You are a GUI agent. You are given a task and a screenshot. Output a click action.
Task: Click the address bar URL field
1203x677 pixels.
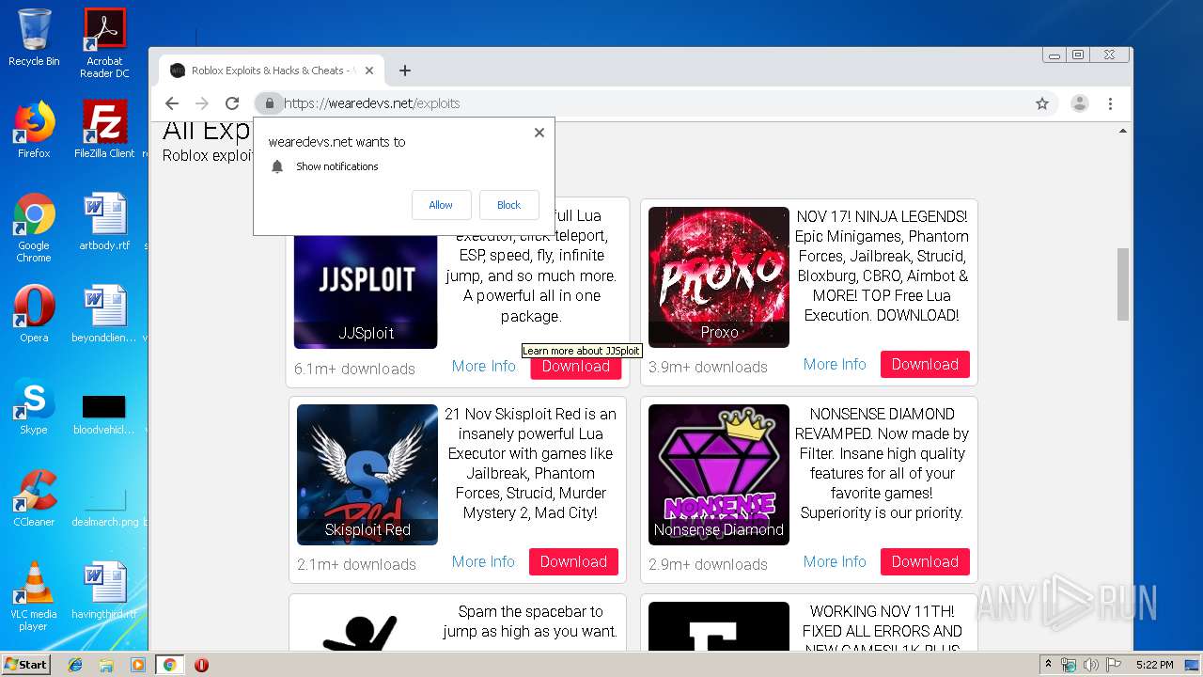pos(648,103)
